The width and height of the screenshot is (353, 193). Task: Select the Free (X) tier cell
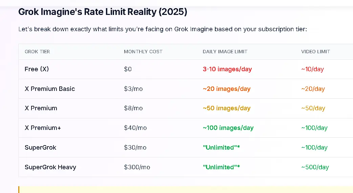(37, 69)
